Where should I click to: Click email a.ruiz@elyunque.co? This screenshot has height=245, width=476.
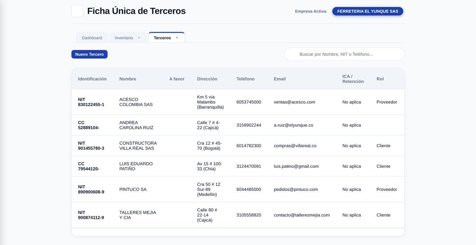[294, 125]
